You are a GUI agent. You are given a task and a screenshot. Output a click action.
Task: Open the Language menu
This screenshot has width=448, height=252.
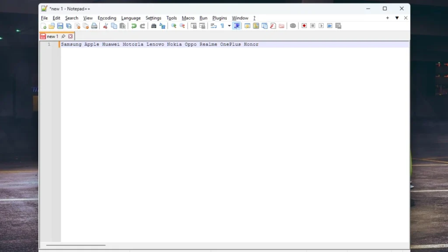tap(131, 18)
